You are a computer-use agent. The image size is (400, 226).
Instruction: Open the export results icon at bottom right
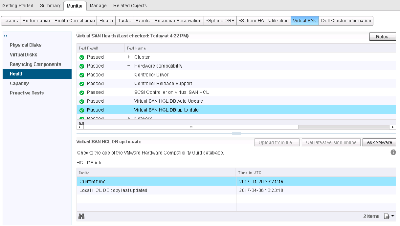(386, 216)
